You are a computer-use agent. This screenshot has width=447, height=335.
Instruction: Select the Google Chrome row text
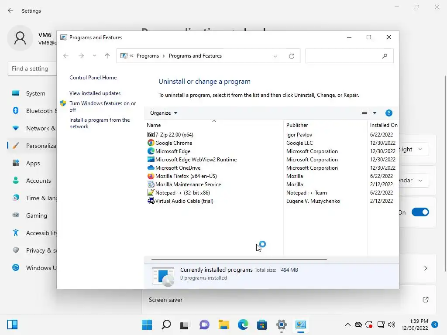pyautogui.click(x=174, y=143)
